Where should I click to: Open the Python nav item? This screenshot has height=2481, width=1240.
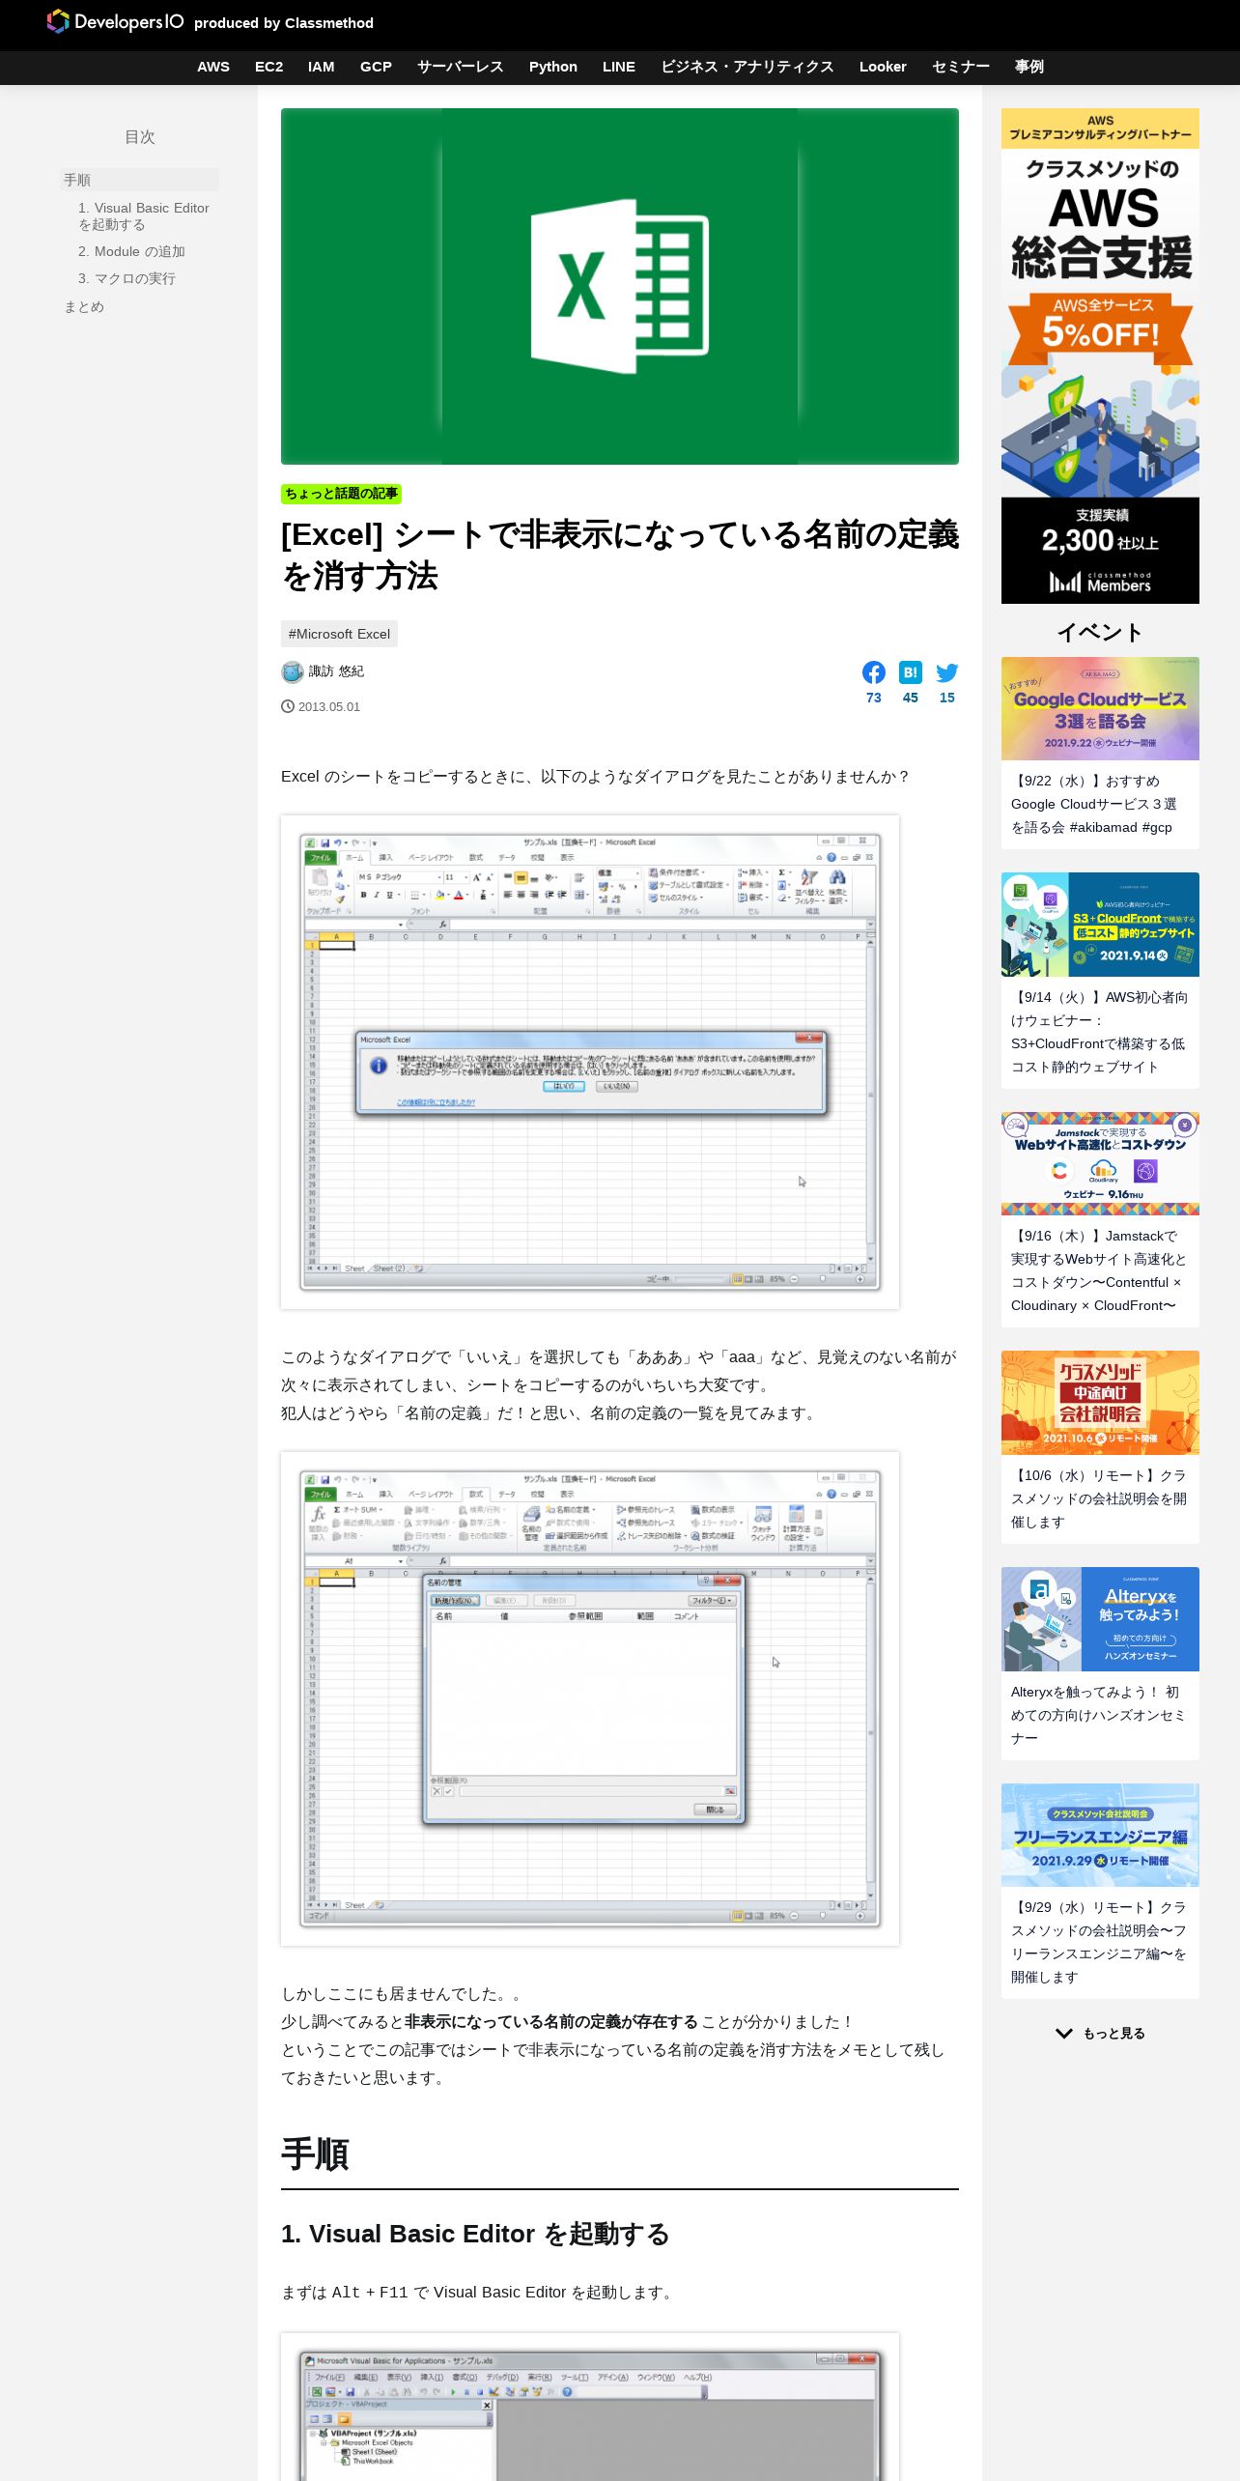click(x=553, y=67)
